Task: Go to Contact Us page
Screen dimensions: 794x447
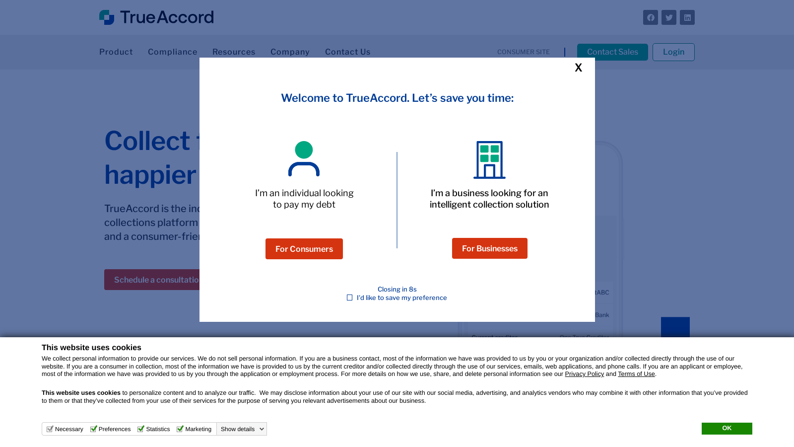Action: (x=348, y=52)
